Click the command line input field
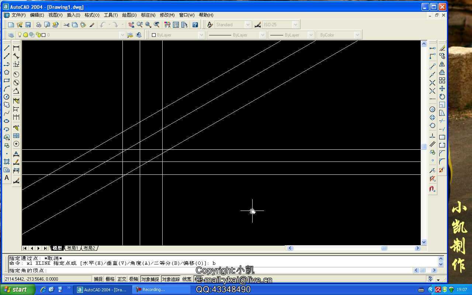Screen dimensions: 472x295 coord(210,270)
